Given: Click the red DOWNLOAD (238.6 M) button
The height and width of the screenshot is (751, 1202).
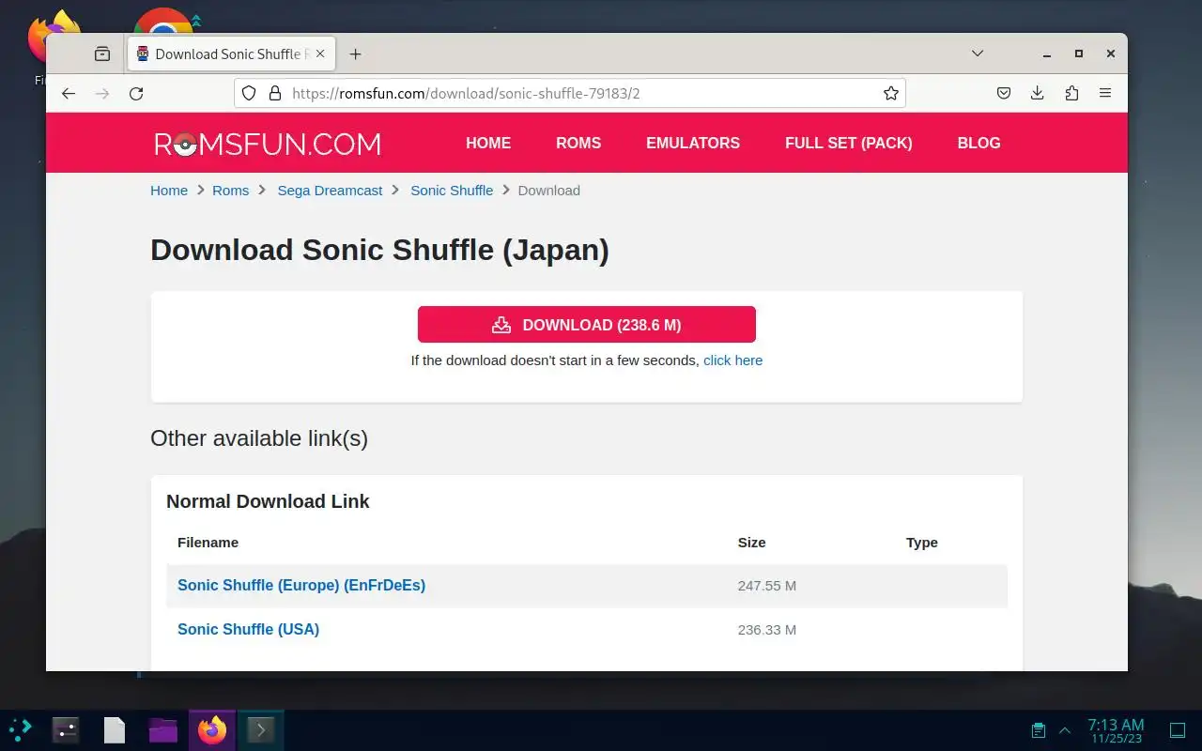Looking at the screenshot, I should (587, 324).
